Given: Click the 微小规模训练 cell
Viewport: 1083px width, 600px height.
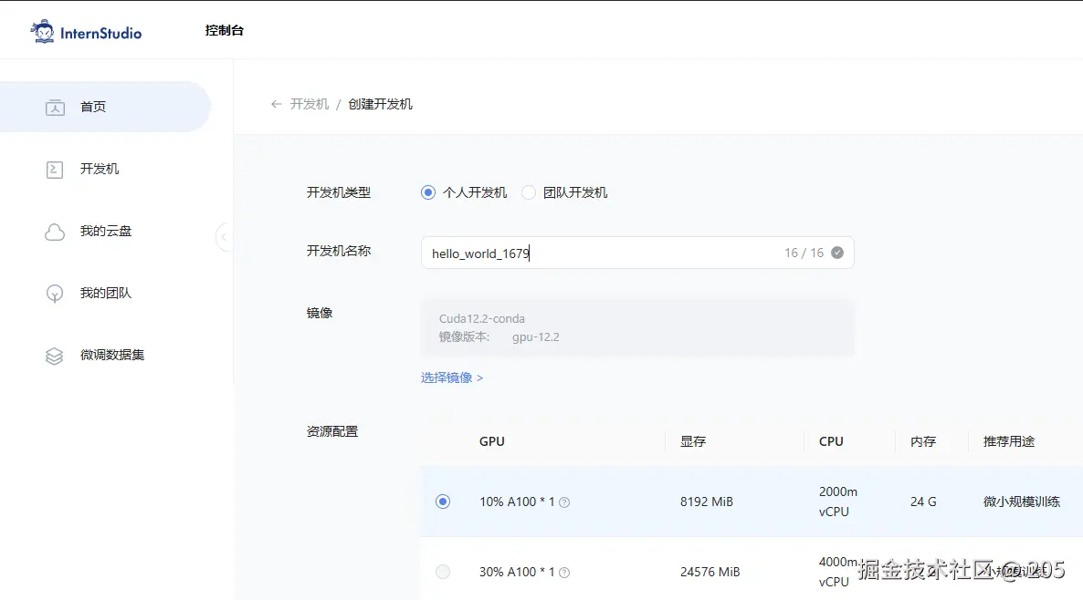Looking at the screenshot, I should (1022, 502).
